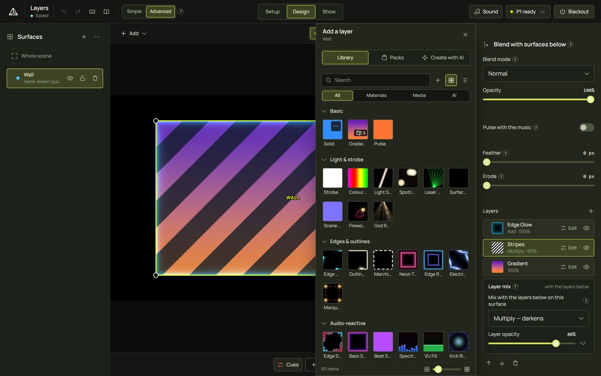Screen dimensions: 601x376
Task: Adjust the Opacity slider handle
Action: click(x=591, y=99)
